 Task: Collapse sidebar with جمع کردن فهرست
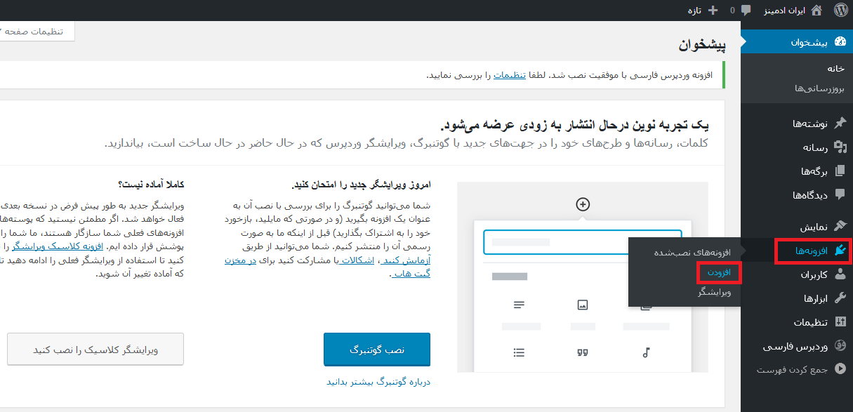pos(797,369)
